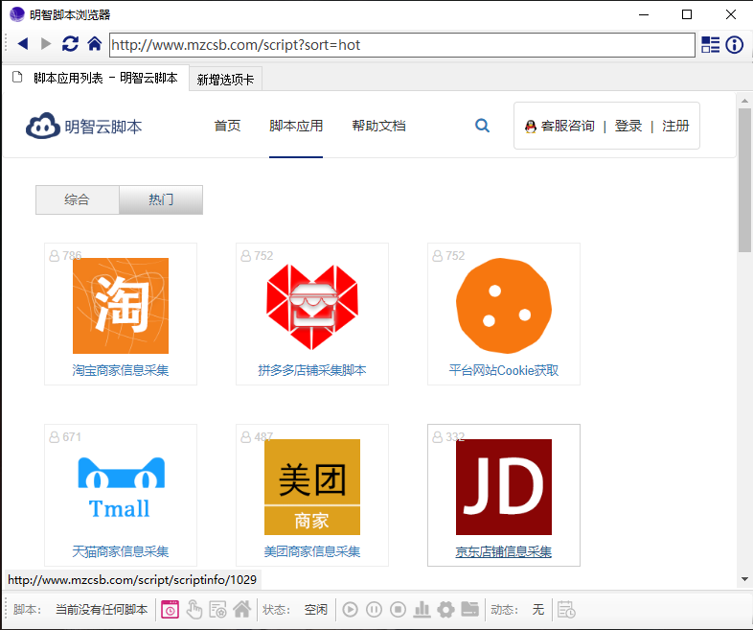Click the scrollbar down arrow
The image size is (753, 630).
coord(744,579)
